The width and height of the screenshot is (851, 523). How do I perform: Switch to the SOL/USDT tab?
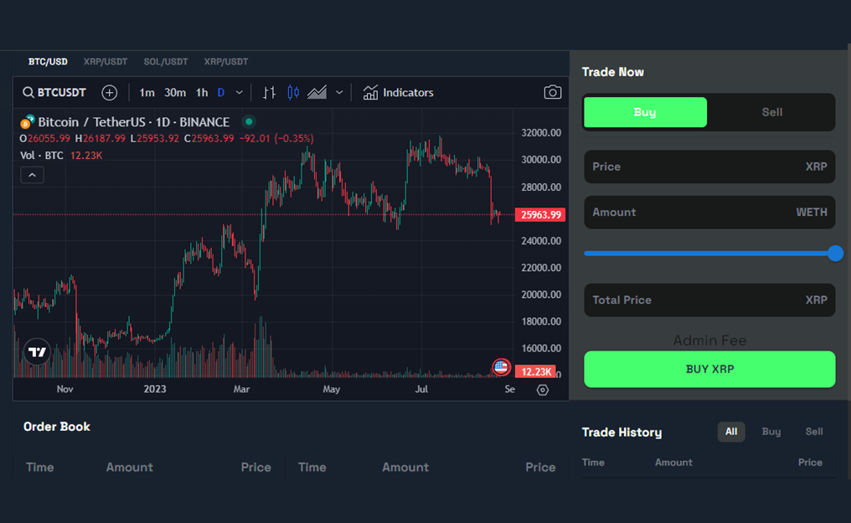[166, 62]
